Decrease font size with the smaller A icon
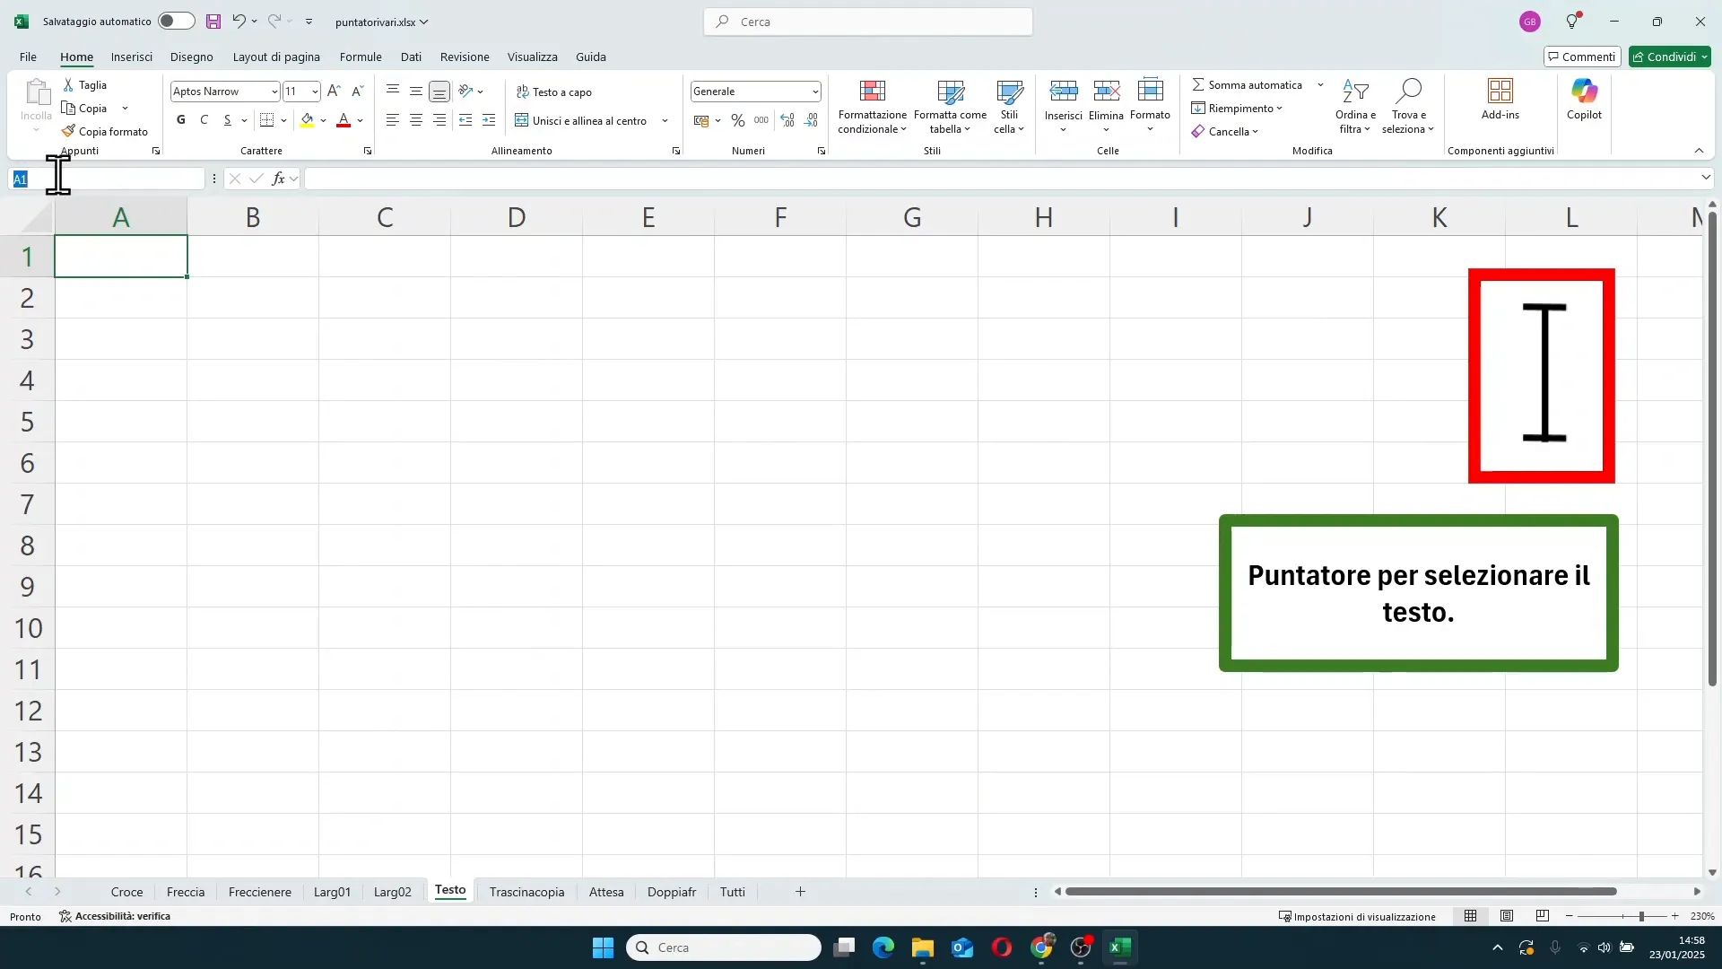The height and width of the screenshot is (969, 1722). (357, 92)
